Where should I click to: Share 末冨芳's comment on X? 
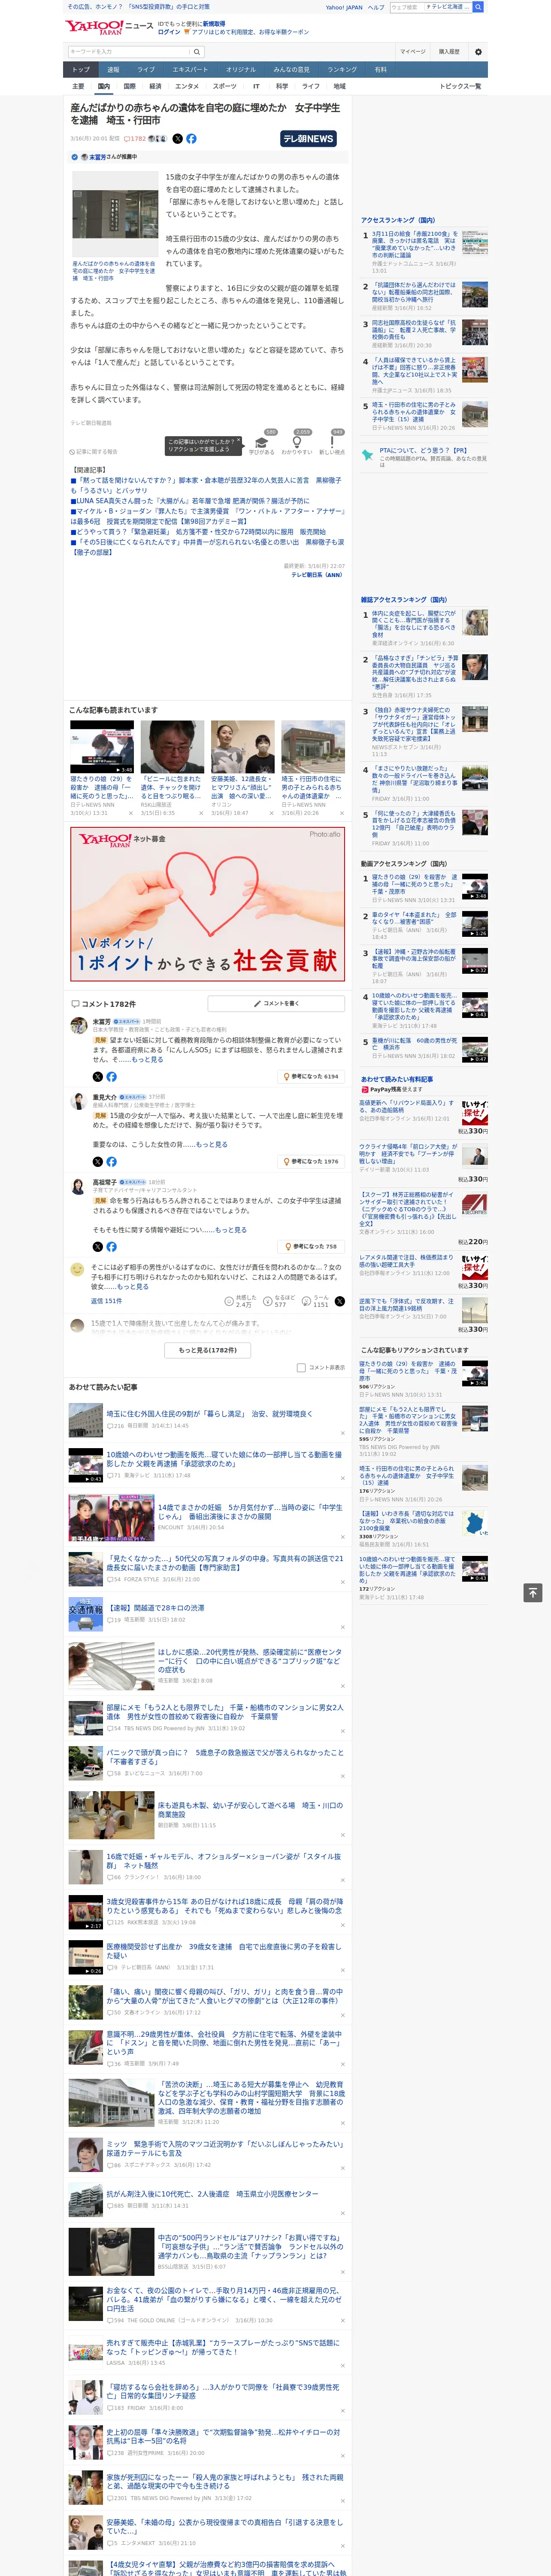click(x=97, y=1077)
